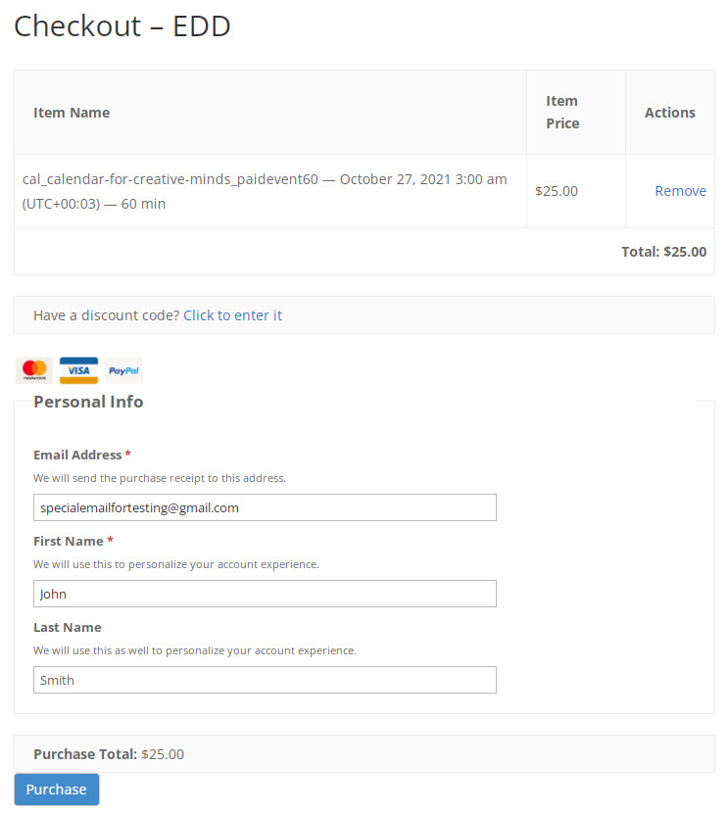Image resolution: width=728 pixels, height=815 pixels.
Task: Click the cal_calendar paid event item name
Action: [x=265, y=191]
